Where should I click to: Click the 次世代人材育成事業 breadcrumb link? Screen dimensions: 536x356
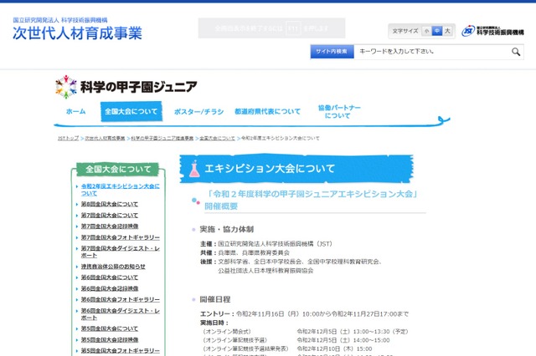tap(105, 138)
